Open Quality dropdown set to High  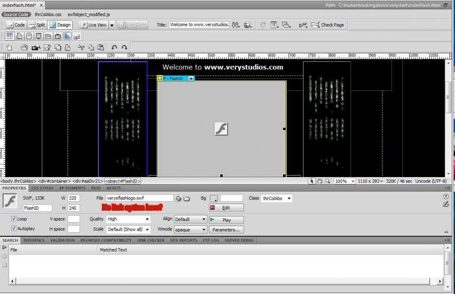click(128, 219)
